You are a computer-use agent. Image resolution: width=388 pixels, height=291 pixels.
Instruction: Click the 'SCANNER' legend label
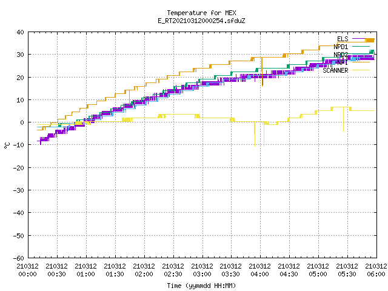click(x=335, y=70)
